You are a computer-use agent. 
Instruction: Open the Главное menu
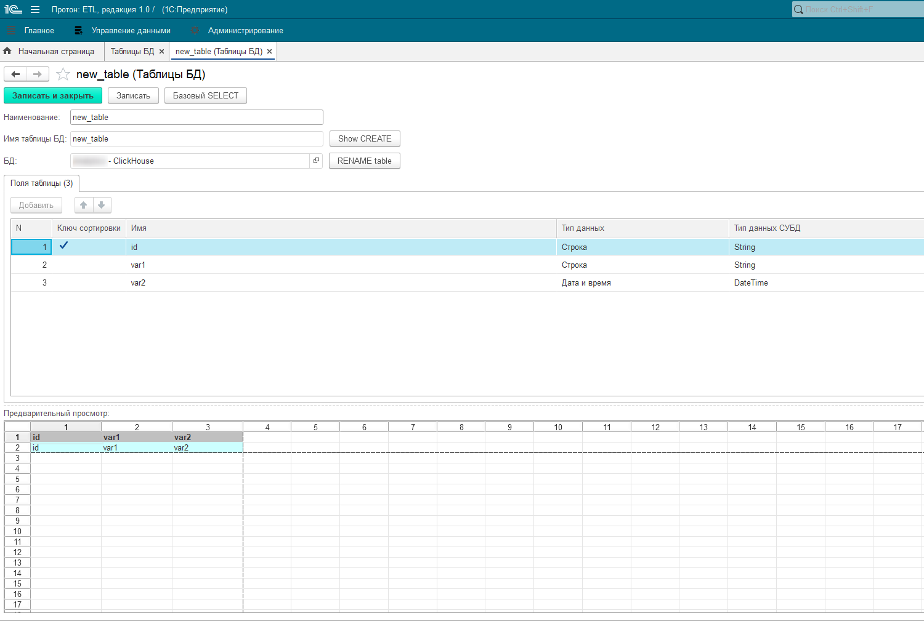39,30
